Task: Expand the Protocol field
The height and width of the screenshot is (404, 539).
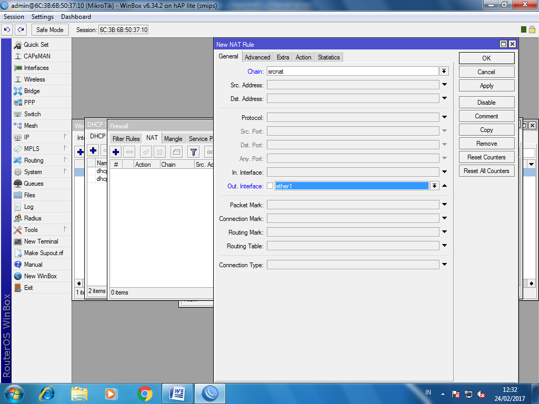Action: pos(444,117)
